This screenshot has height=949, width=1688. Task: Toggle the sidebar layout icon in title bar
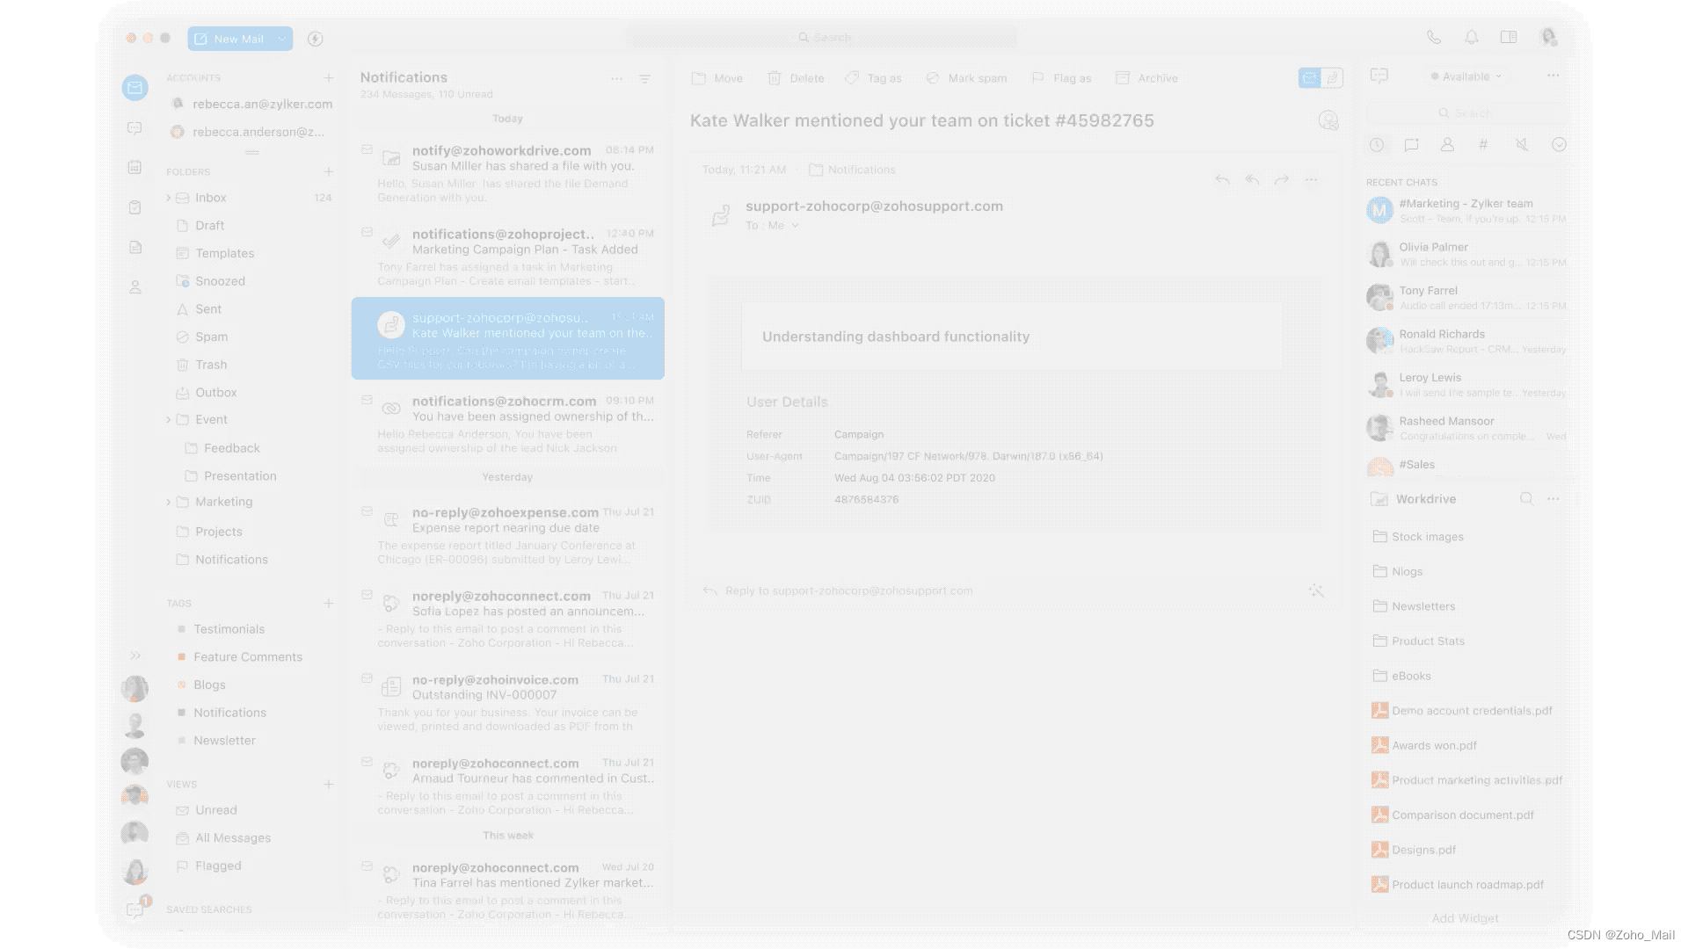click(x=1509, y=38)
